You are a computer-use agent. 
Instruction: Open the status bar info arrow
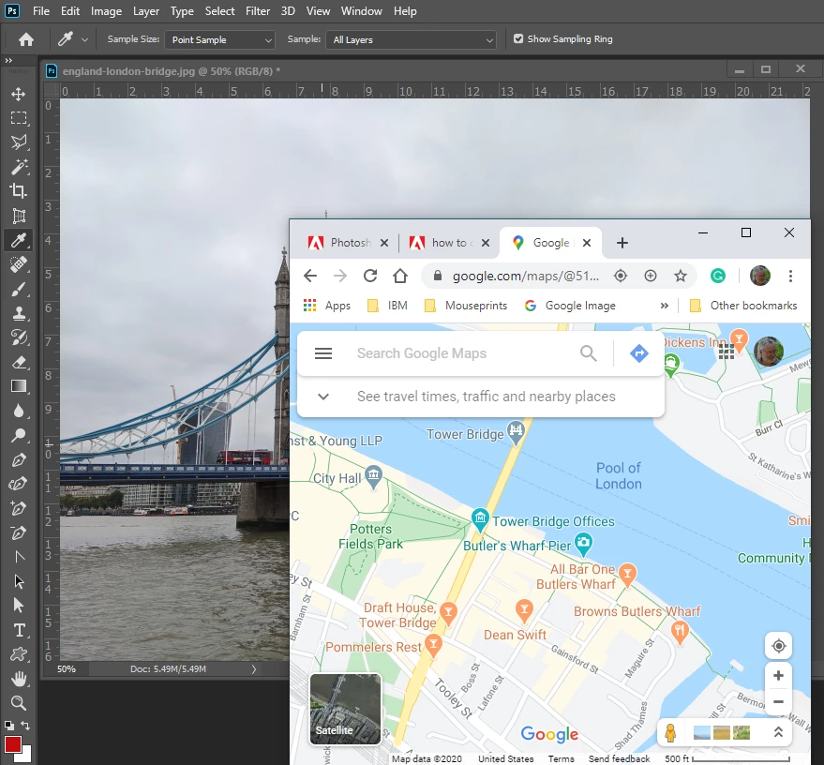click(254, 668)
